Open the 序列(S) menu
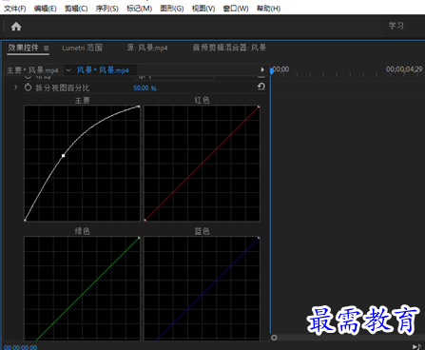This screenshot has width=425, height=350. [x=106, y=9]
